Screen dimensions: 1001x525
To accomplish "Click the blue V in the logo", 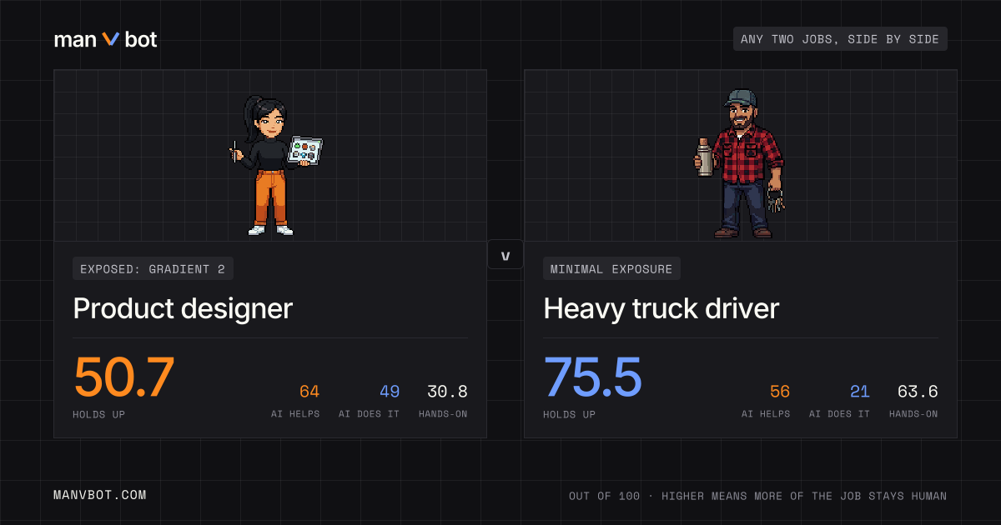I will point(111,39).
